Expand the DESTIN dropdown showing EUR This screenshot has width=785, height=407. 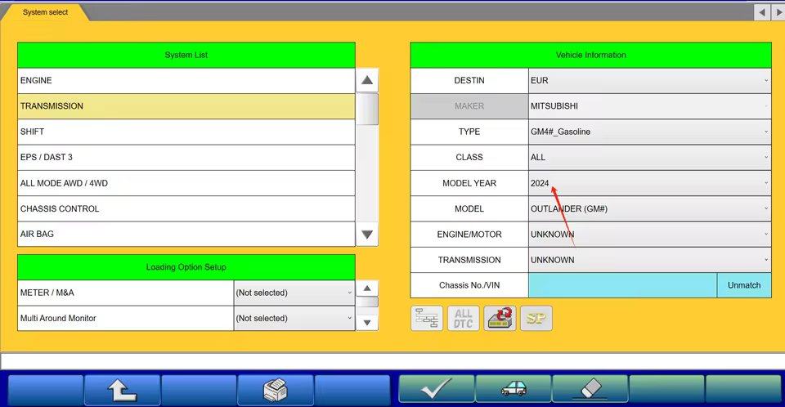649,81
